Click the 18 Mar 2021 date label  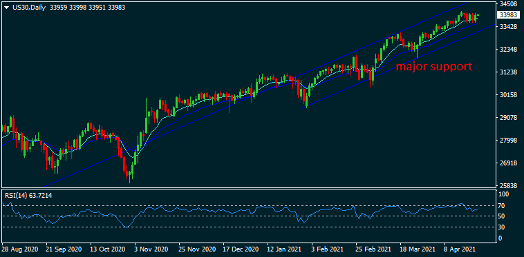tap(417, 249)
